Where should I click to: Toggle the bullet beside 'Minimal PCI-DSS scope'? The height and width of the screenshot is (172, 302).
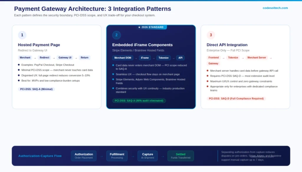[18, 70]
